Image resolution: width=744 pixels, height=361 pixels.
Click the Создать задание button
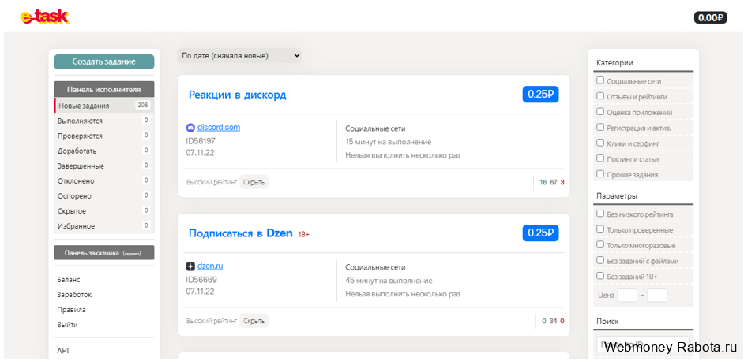(x=104, y=61)
